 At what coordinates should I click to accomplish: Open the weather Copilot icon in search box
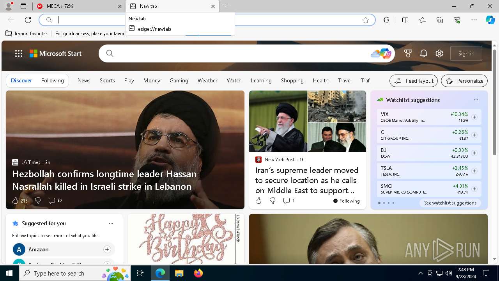click(381, 53)
